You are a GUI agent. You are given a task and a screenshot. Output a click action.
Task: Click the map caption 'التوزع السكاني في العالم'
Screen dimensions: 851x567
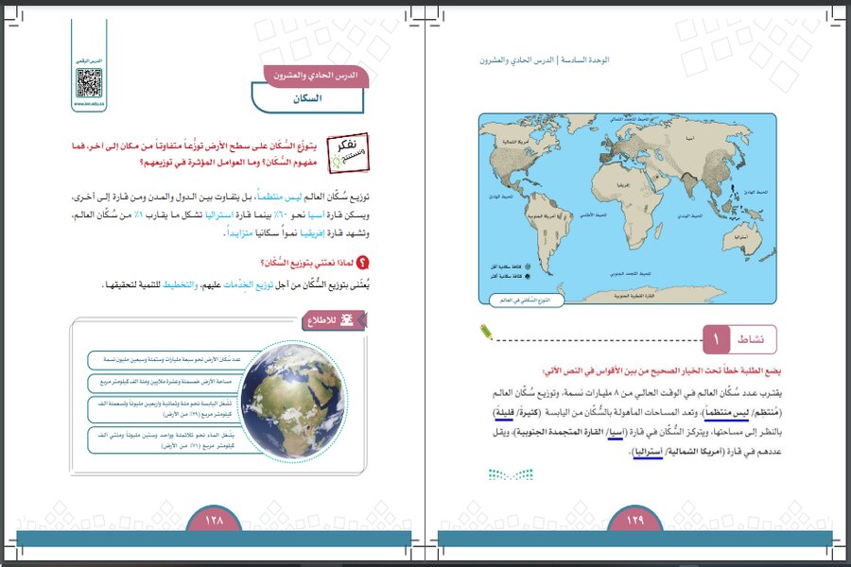526,301
